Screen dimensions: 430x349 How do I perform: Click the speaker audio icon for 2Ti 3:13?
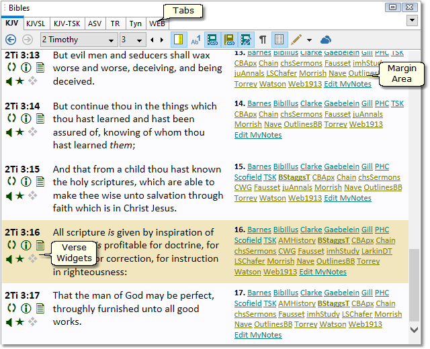[x=9, y=81]
